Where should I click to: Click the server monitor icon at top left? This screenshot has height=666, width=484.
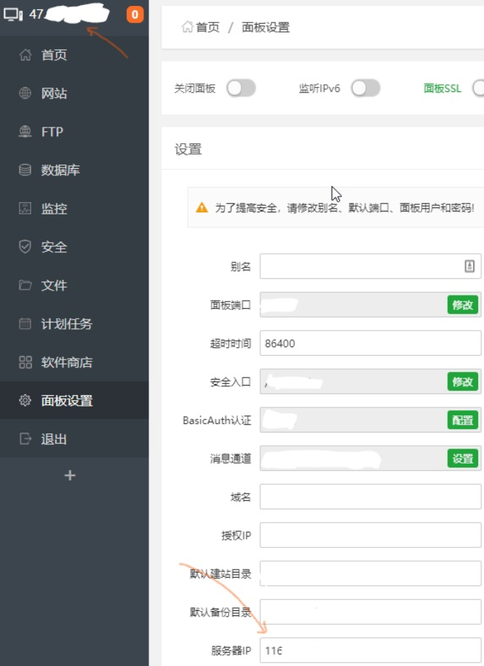coord(13,15)
